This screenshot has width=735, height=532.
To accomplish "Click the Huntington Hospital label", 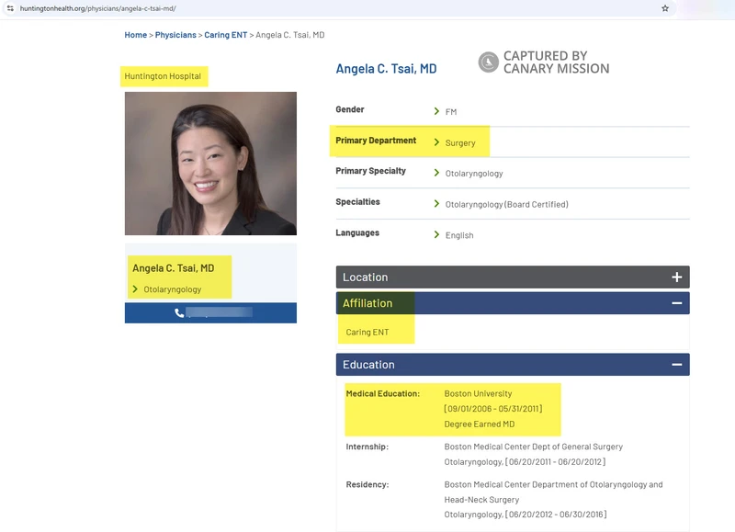I will click(163, 76).
